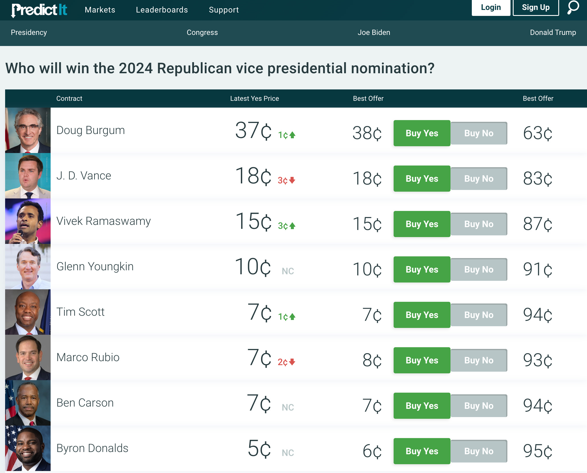Buy Yes on Vivek Ramaswamy
The width and height of the screenshot is (587, 473).
[422, 224]
